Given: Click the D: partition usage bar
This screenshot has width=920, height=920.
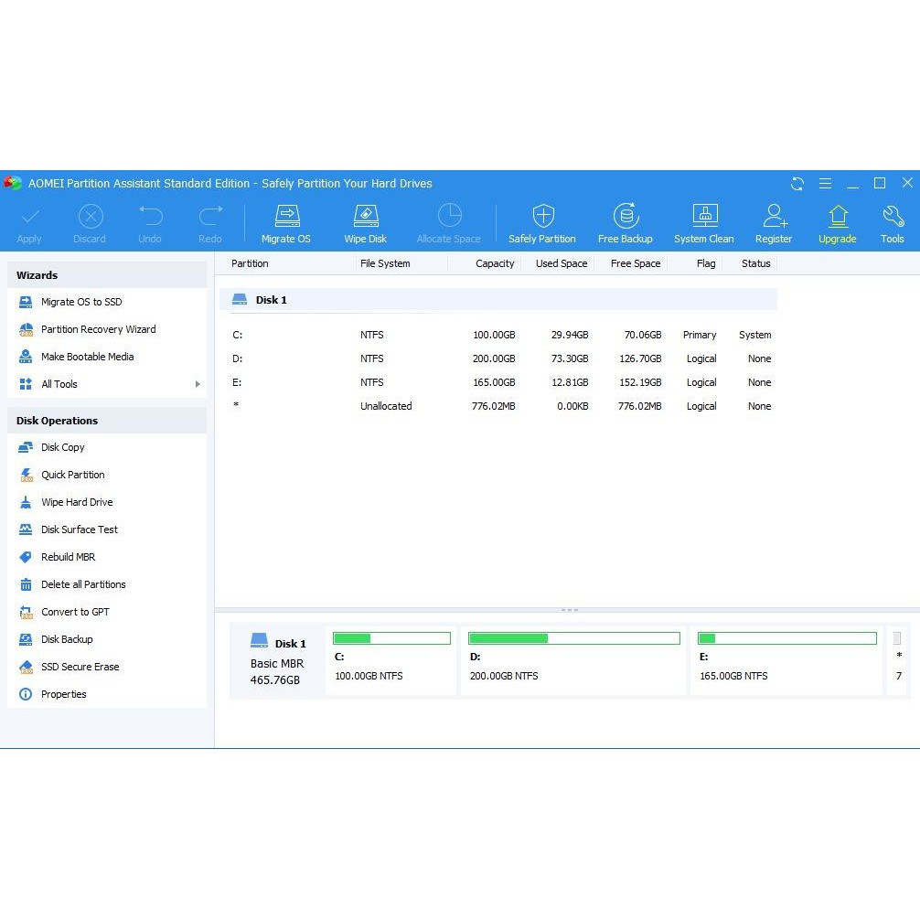Looking at the screenshot, I should point(573,637).
